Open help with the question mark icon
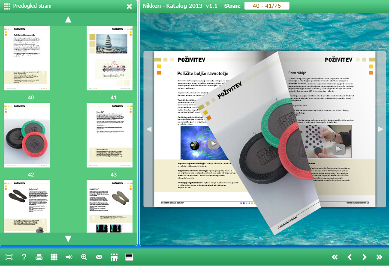Viewport: 389px width, 266px height. point(24,257)
